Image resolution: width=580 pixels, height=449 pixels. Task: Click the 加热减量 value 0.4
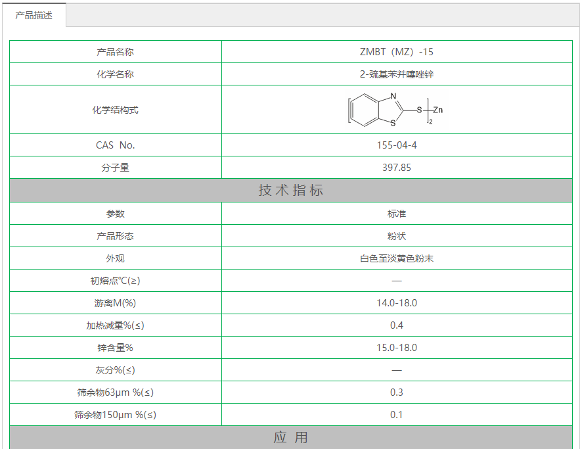tap(396, 325)
